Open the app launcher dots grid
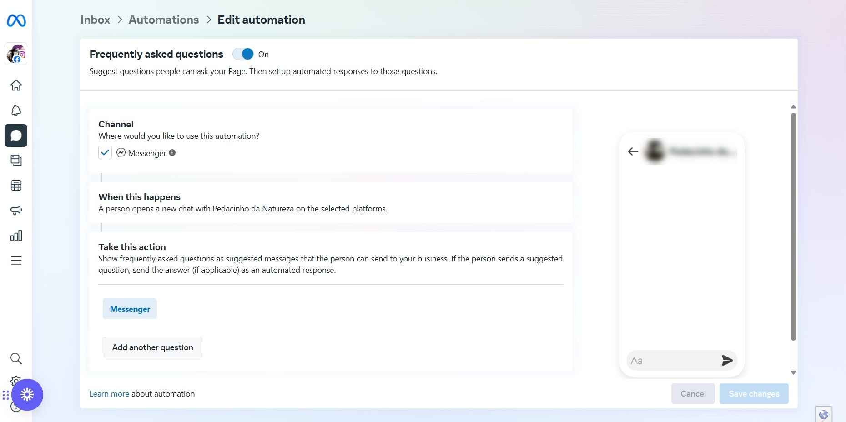This screenshot has height=422, width=846. tap(5, 395)
